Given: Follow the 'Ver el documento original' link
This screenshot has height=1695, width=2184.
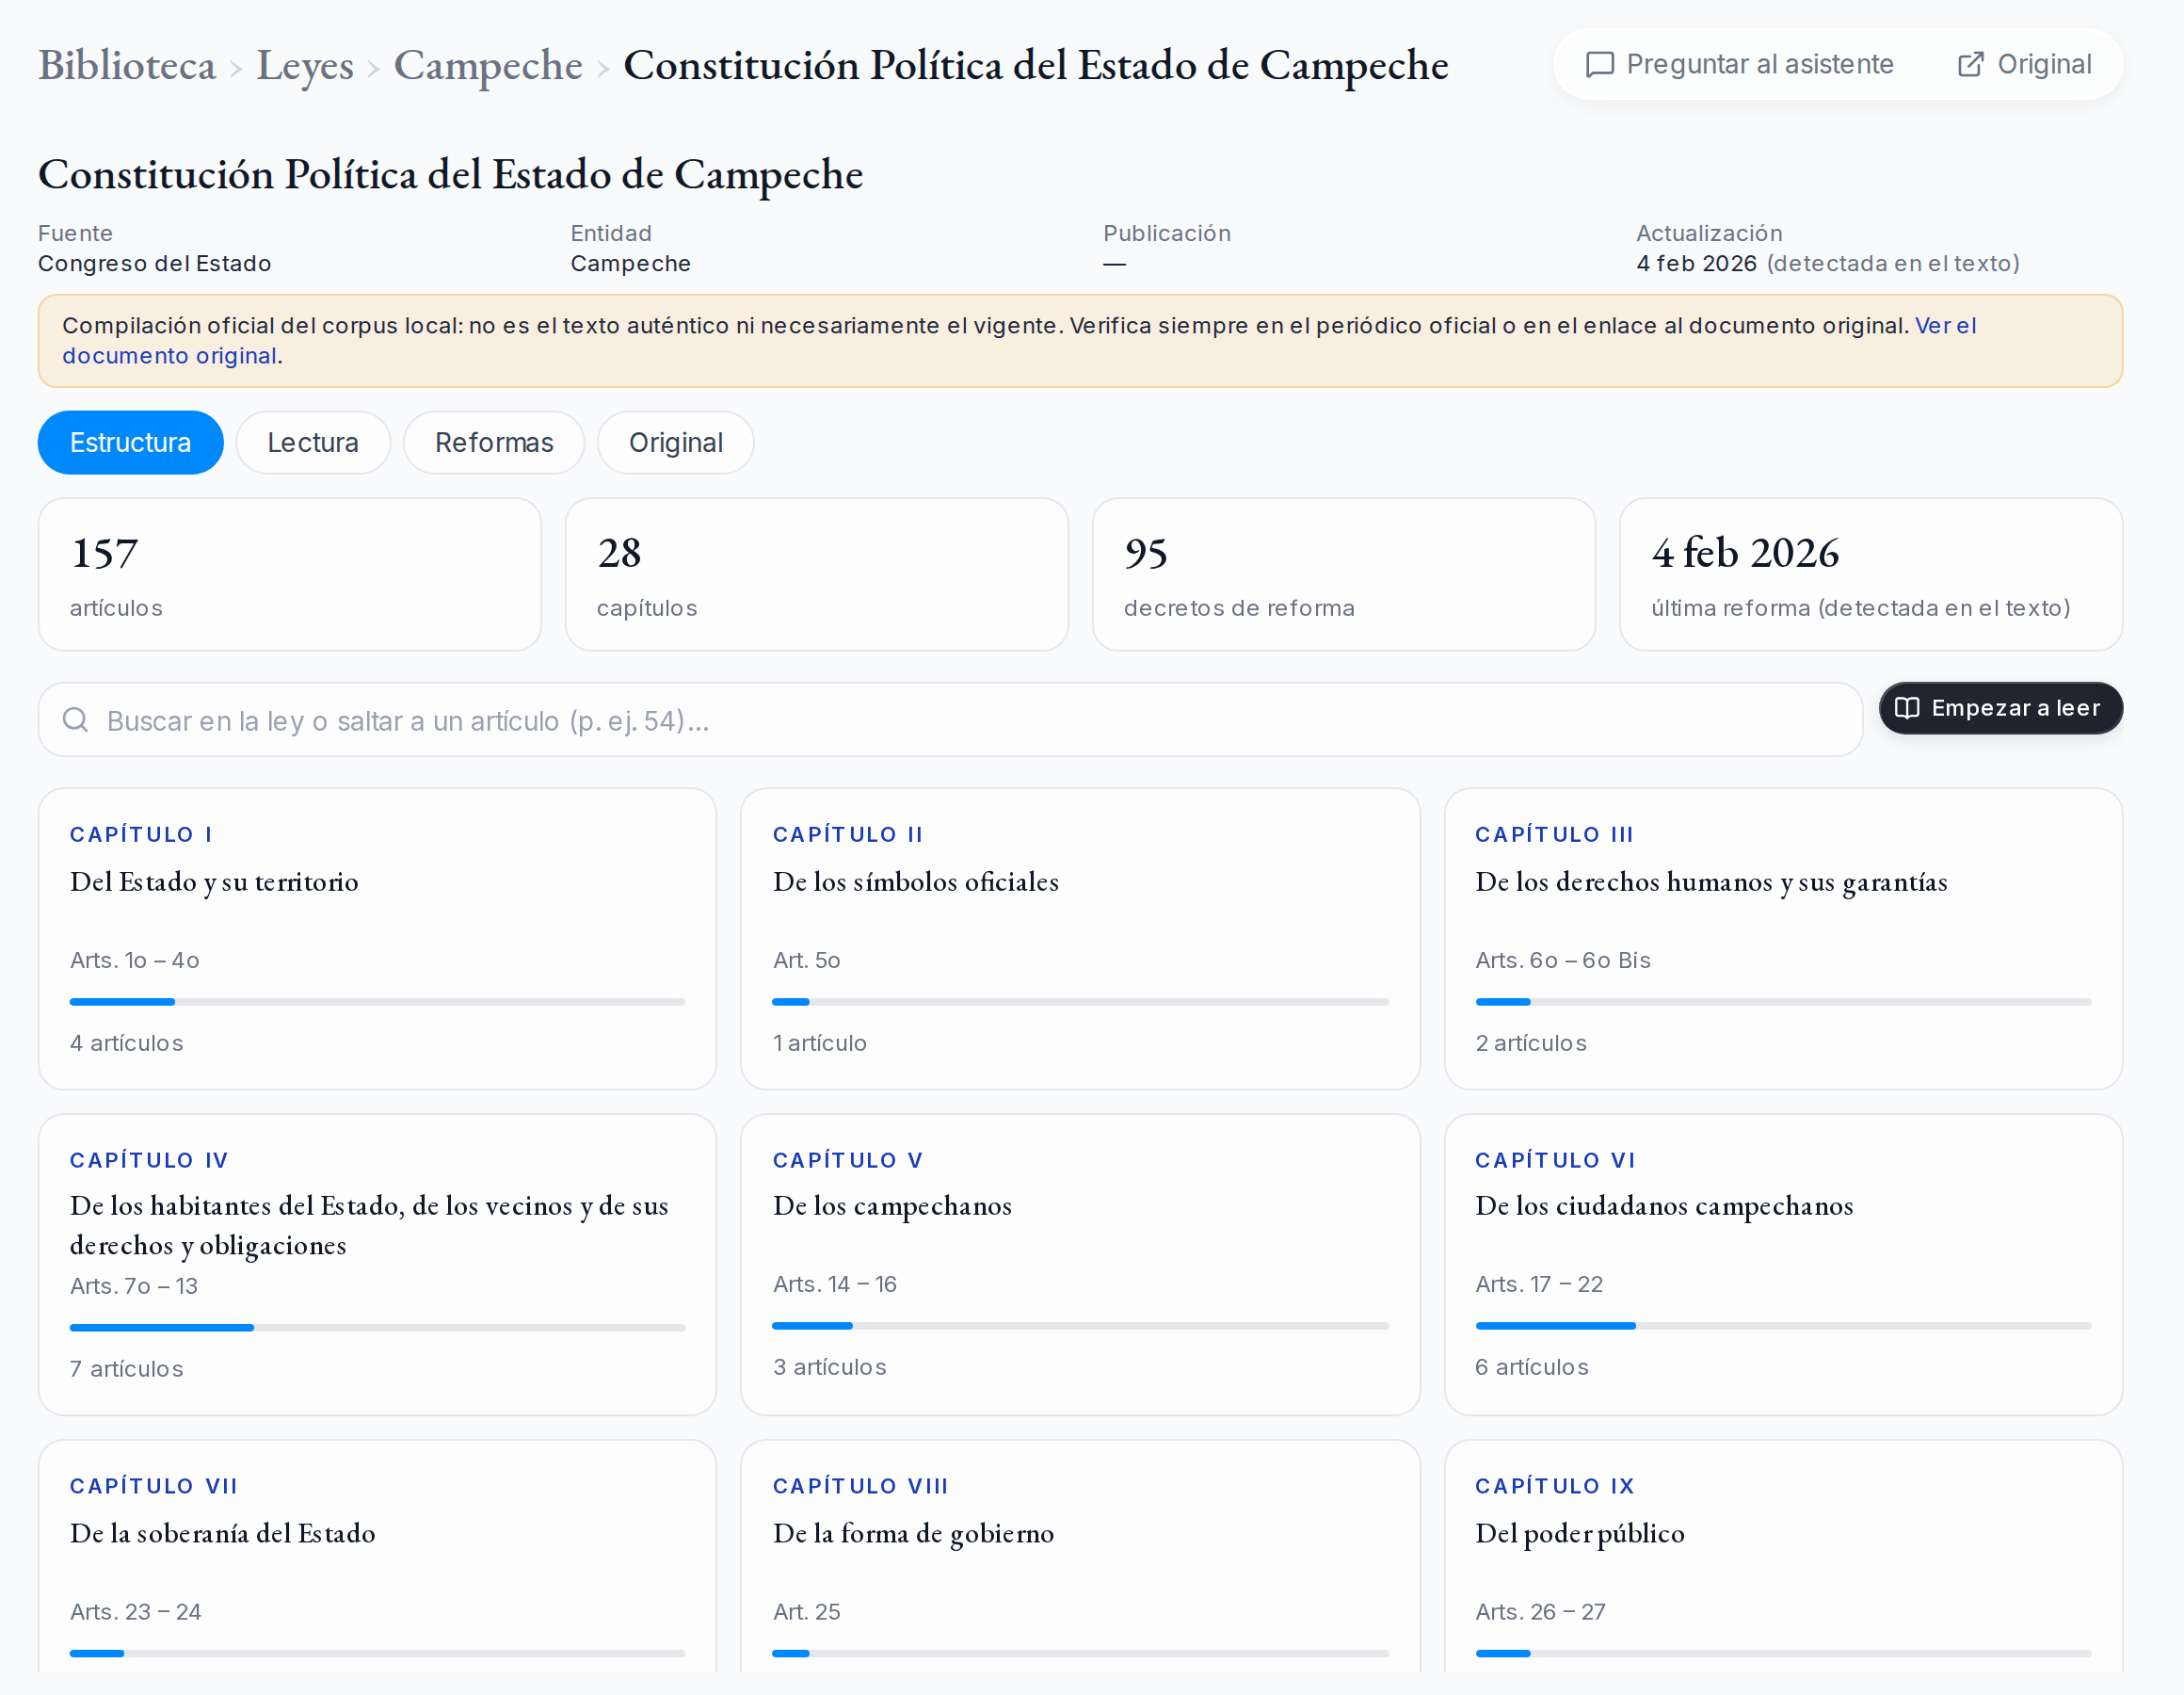Looking at the screenshot, I should click(x=1945, y=326).
